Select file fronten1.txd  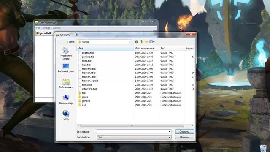point(89,77)
